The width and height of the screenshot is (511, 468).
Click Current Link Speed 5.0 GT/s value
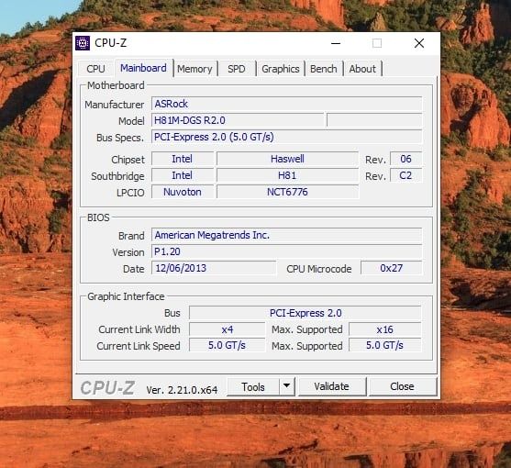click(x=228, y=345)
